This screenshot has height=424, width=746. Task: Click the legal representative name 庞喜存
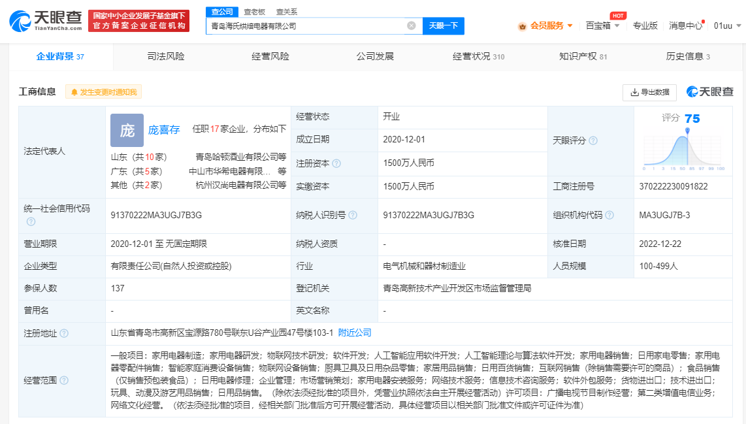[163, 130]
